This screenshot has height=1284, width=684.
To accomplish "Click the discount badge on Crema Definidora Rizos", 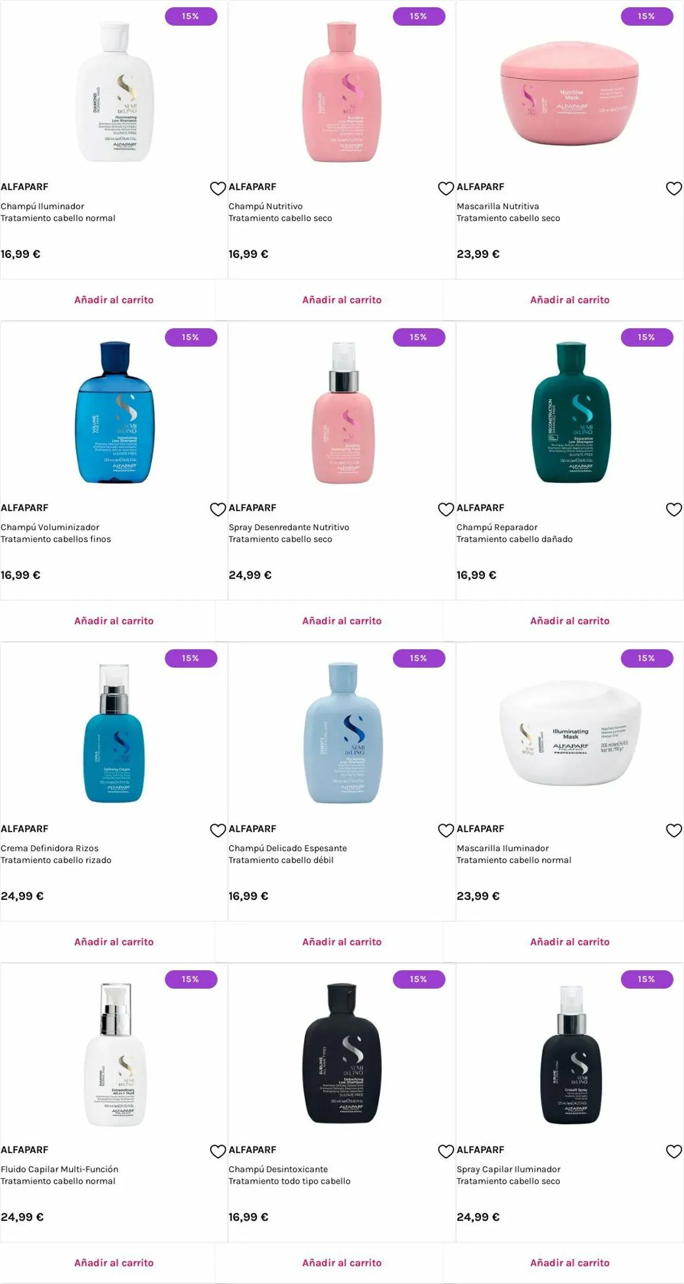I will [x=191, y=658].
